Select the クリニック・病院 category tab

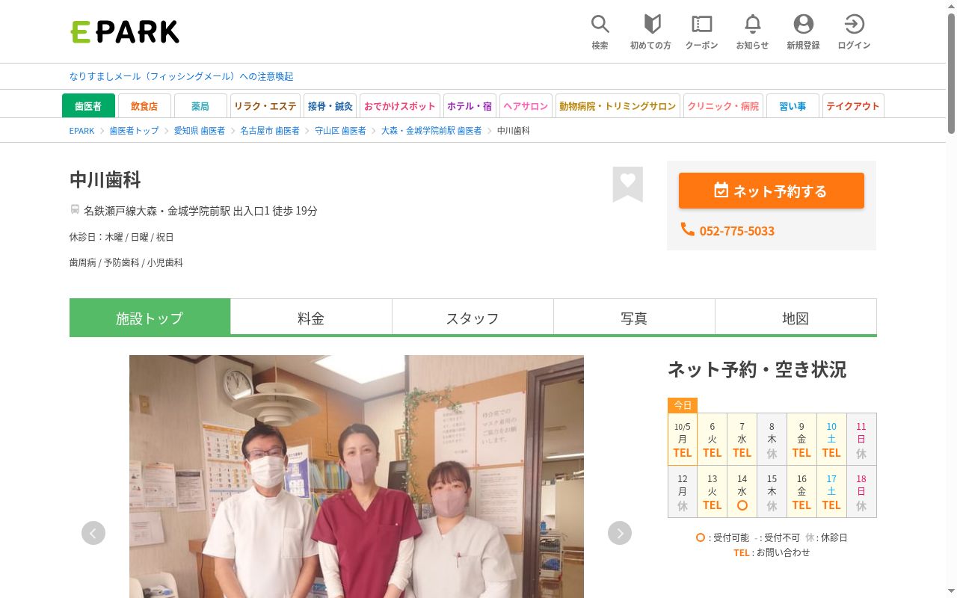[723, 106]
